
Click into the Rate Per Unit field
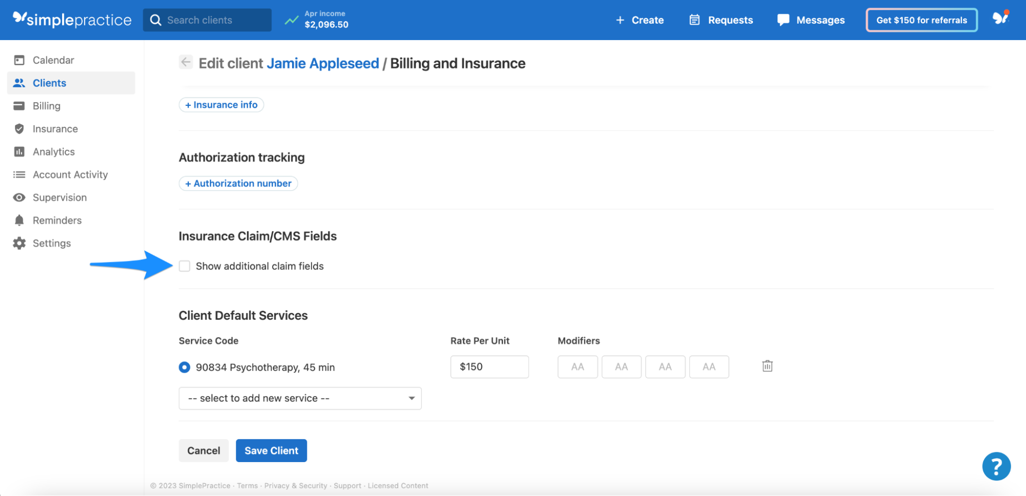pyautogui.click(x=489, y=367)
